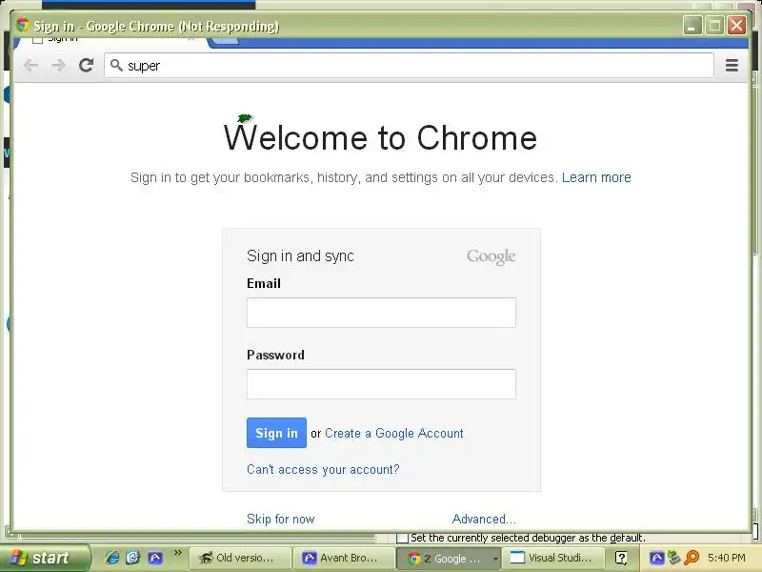Switch to Visual Studi... taskbar window
The width and height of the screenshot is (762, 572).
pyautogui.click(x=552, y=558)
